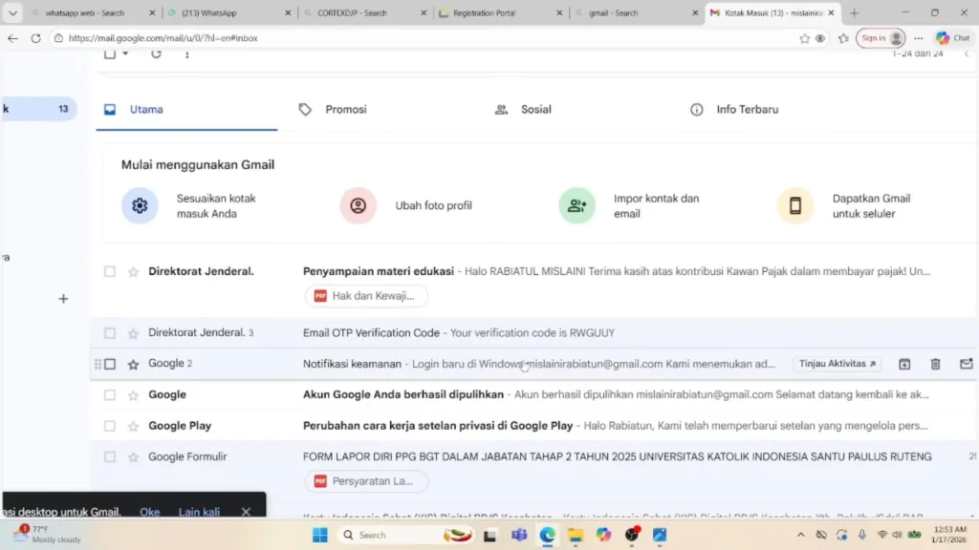Click Lain kali on notification prompt
979x550 pixels.
[x=199, y=512]
